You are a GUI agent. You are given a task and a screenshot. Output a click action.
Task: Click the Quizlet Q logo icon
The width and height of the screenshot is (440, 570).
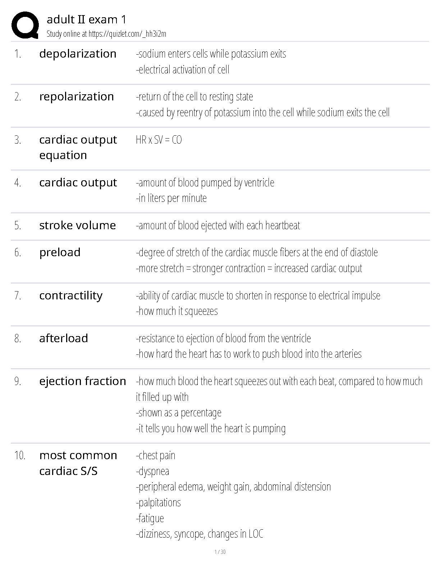click(25, 25)
